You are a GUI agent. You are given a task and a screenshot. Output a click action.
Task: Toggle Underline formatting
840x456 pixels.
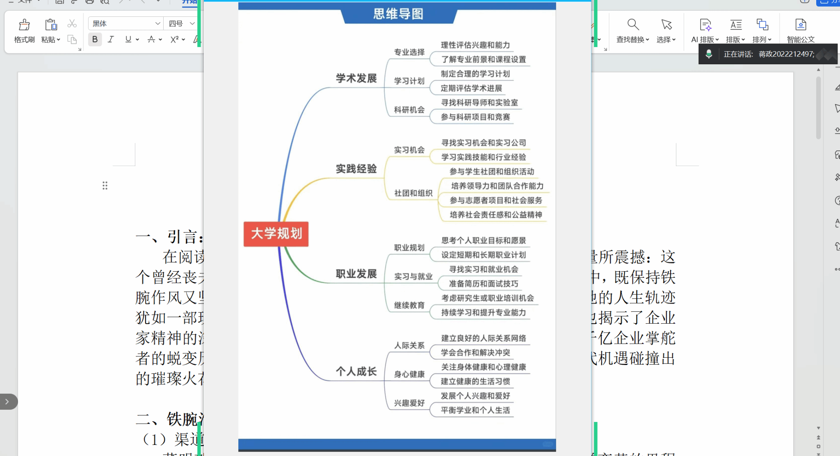coord(128,39)
